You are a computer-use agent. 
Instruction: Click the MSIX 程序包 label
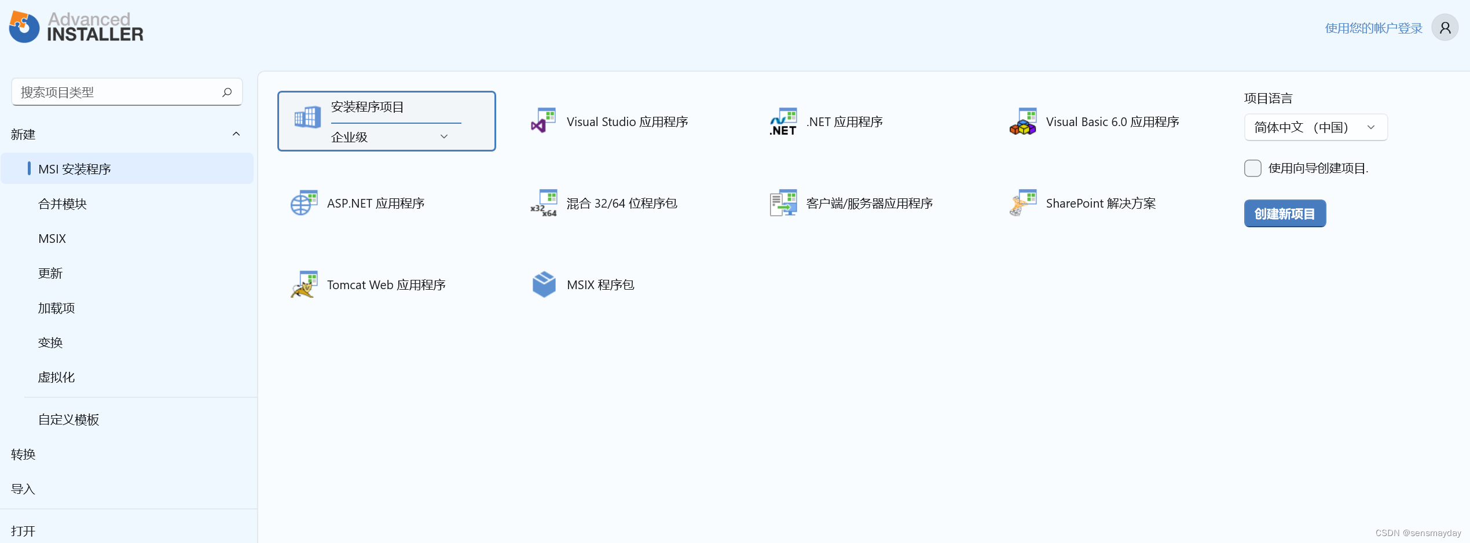pos(600,285)
